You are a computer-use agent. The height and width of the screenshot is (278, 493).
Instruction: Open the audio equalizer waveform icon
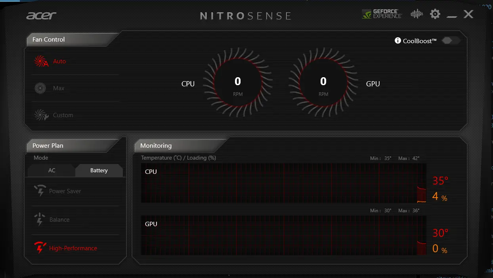click(417, 14)
